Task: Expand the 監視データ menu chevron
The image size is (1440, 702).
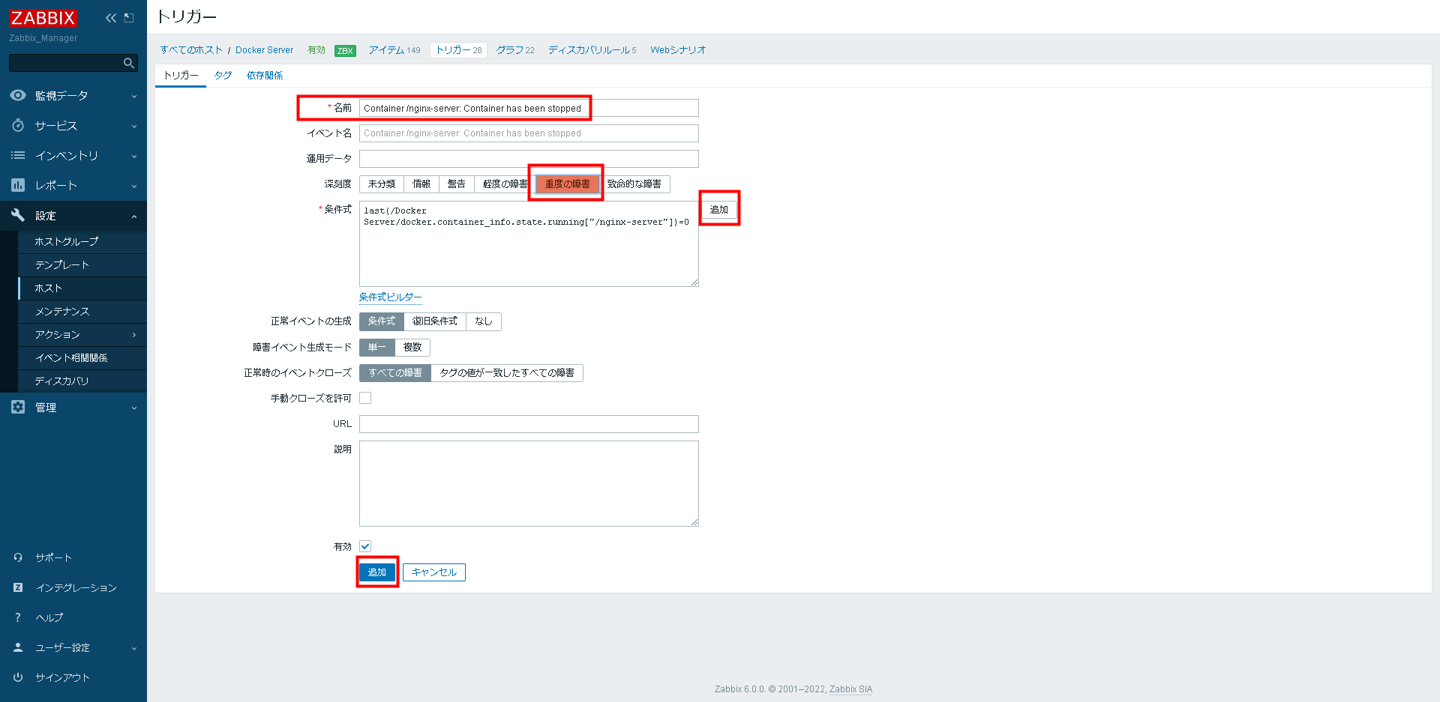Action: pos(134,96)
